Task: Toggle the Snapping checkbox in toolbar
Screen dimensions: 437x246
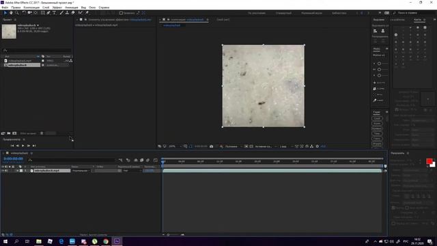Action: [121, 13]
